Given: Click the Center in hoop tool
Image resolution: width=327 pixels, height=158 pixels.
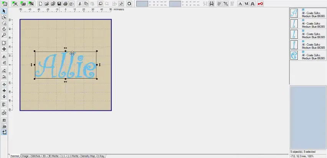Looking at the screenshot, I should 4,85.
